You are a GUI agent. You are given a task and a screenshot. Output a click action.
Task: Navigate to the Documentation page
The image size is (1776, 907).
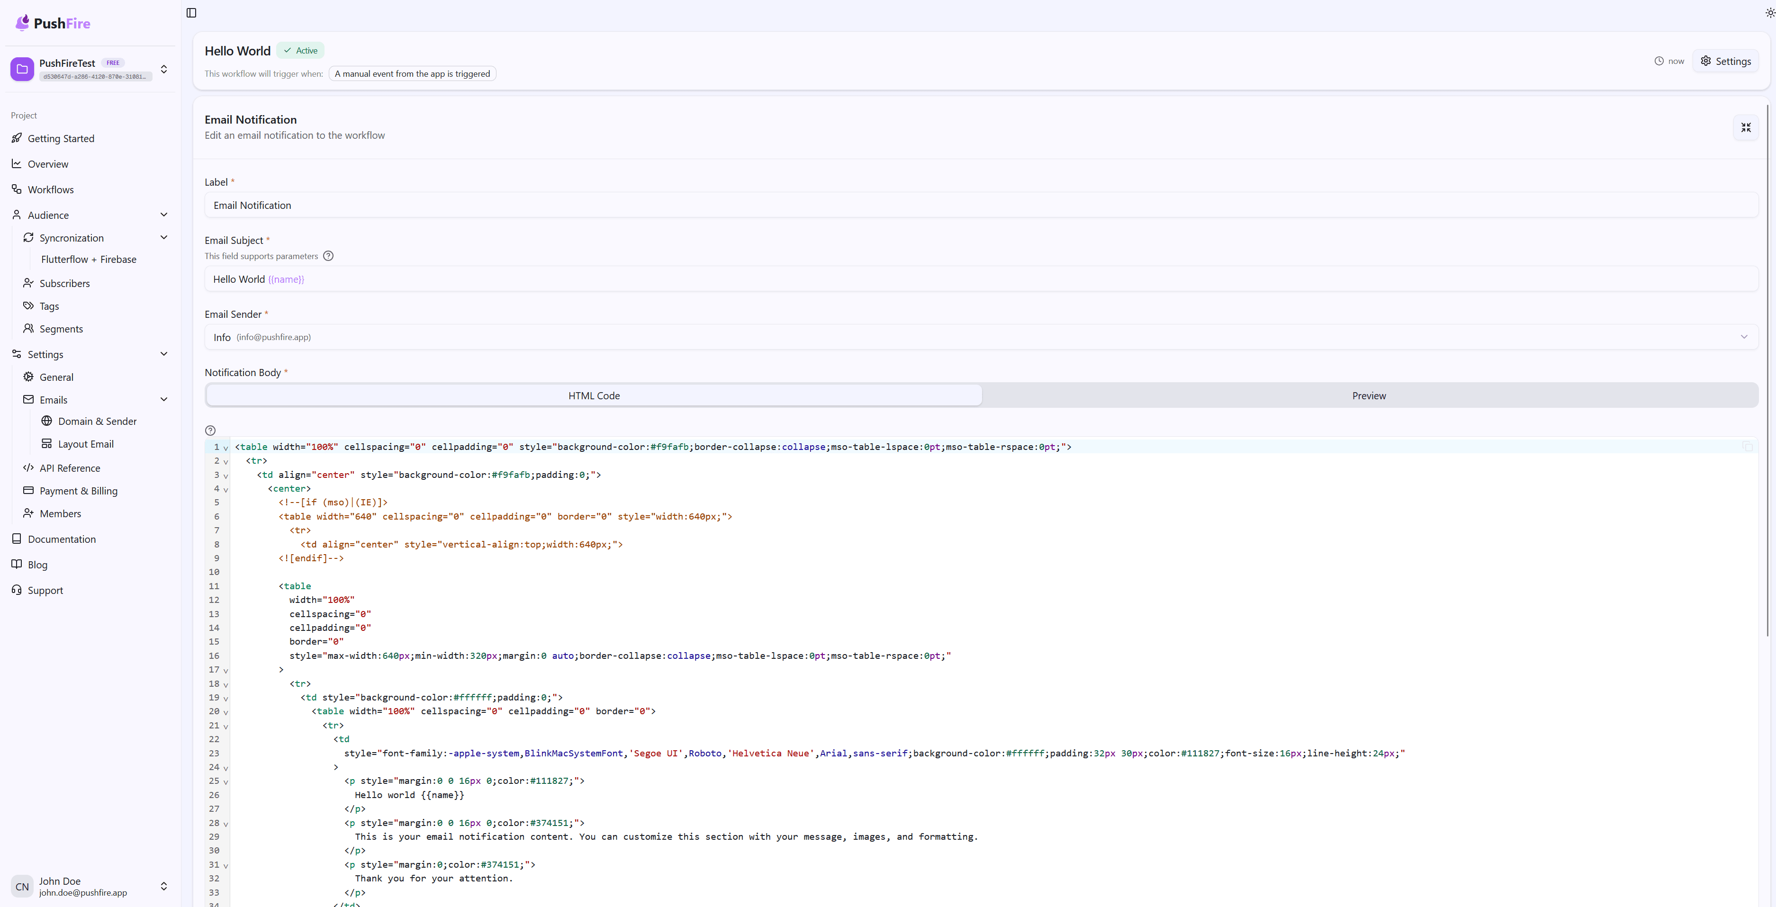click(x=62, y=539)
